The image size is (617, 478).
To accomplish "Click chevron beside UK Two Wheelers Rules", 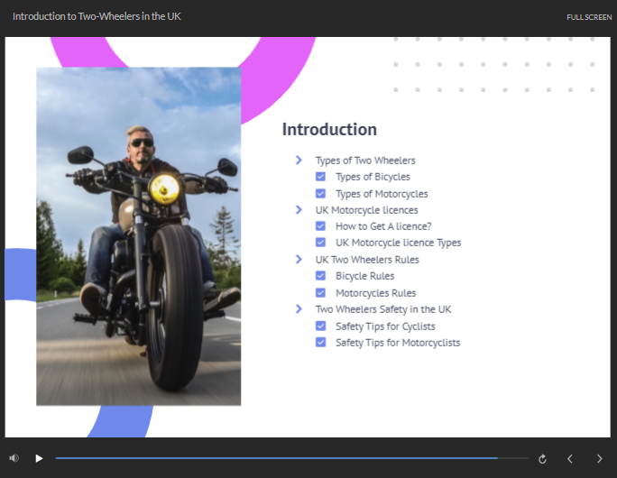I will [299, 259].
